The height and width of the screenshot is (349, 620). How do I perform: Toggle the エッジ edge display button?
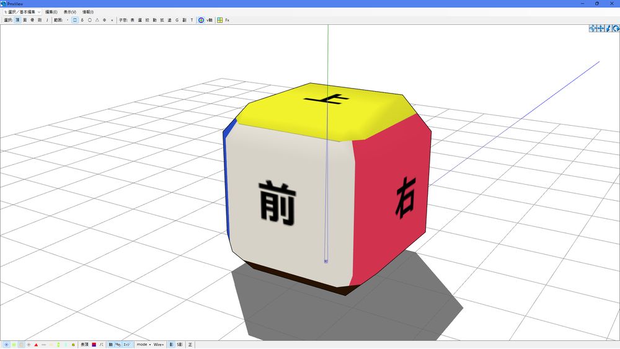click(127, 345)
